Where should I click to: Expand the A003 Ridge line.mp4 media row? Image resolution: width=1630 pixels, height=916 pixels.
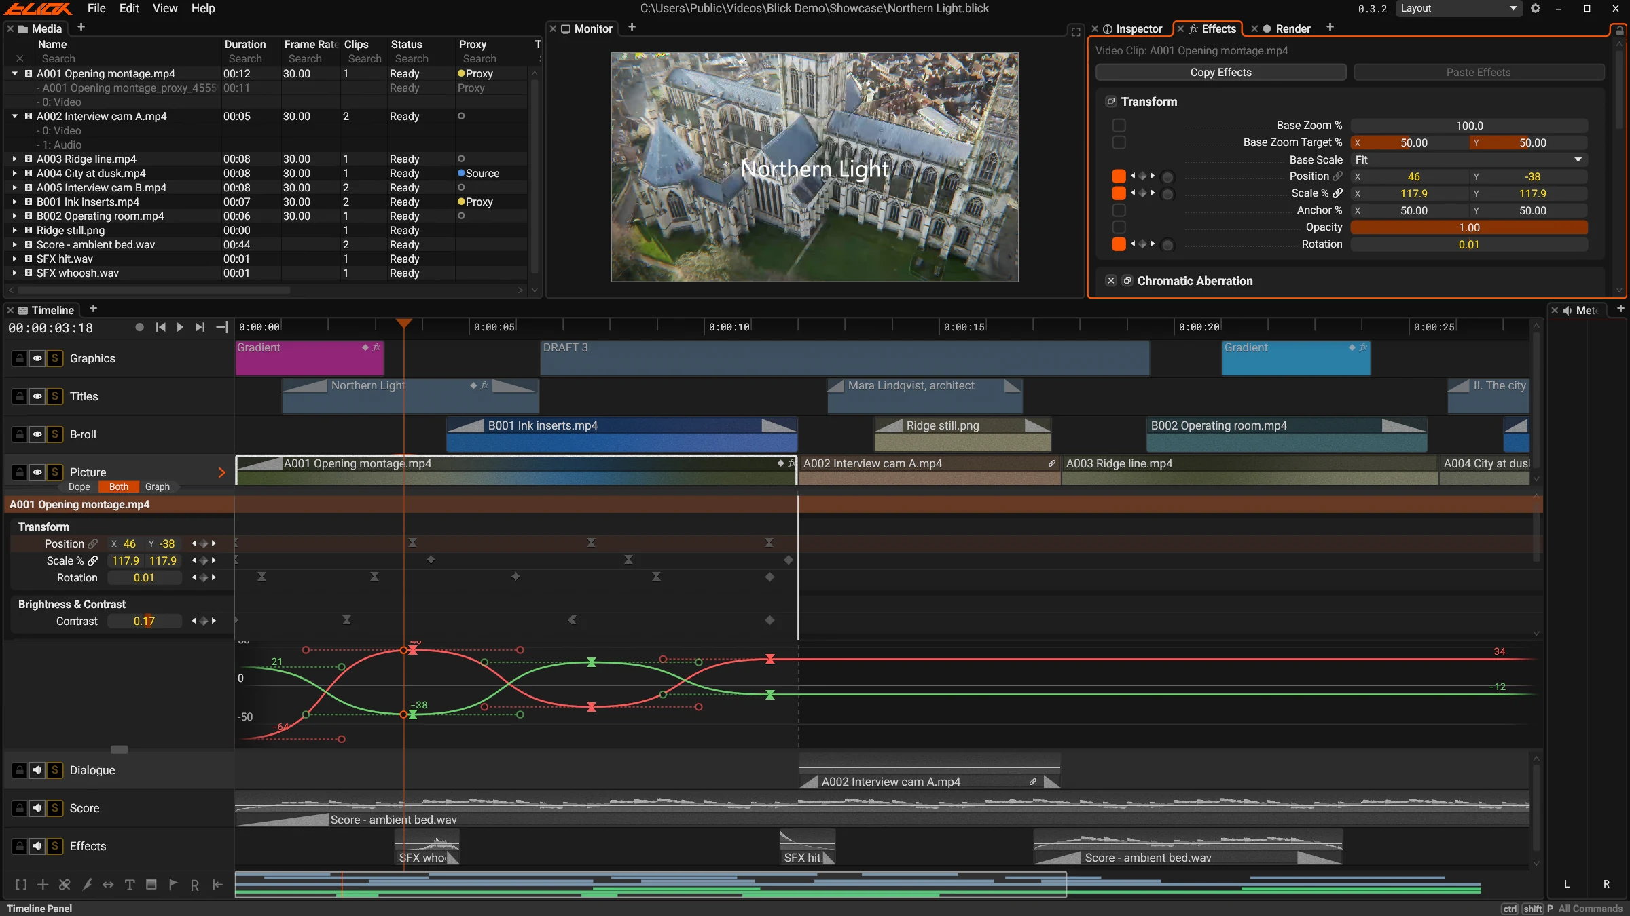click(15, 159)
